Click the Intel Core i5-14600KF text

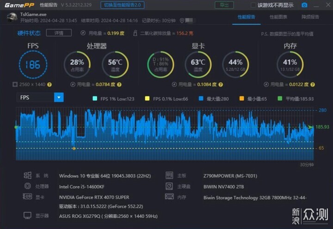click(82, 187)
